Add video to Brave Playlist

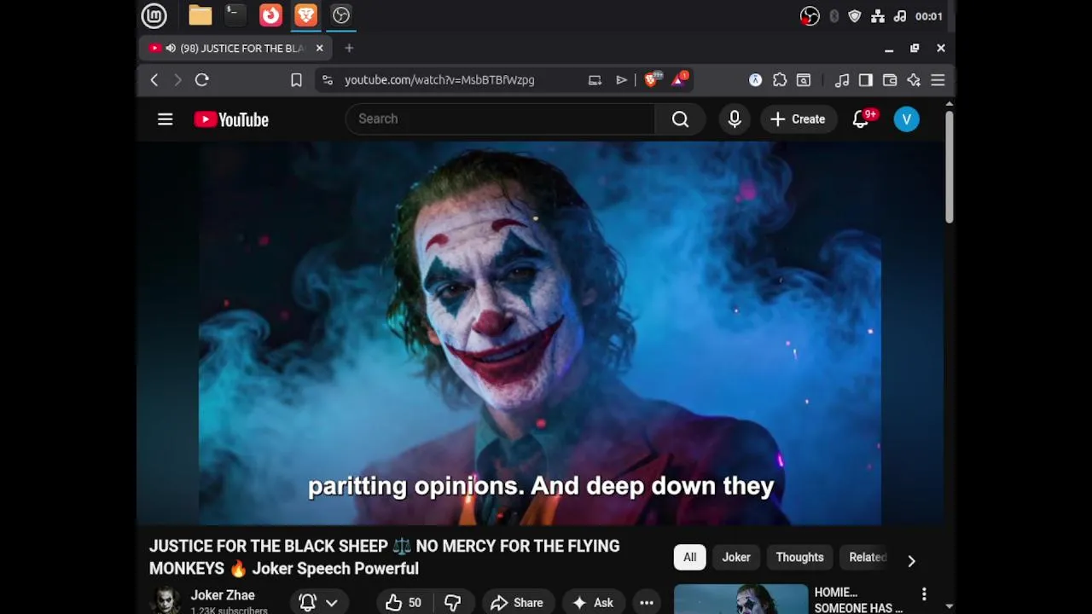(621, 80)
